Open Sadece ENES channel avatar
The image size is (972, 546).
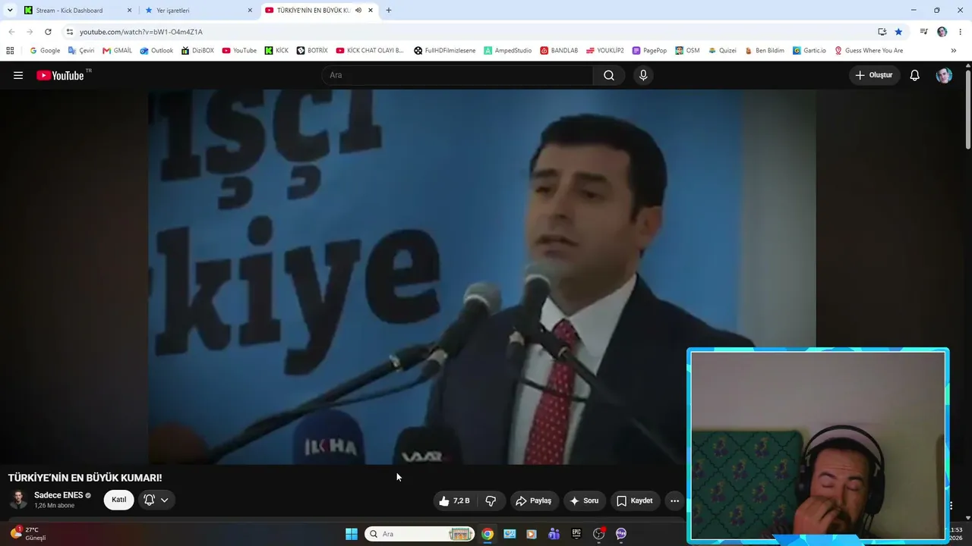(x=18, y=500)
